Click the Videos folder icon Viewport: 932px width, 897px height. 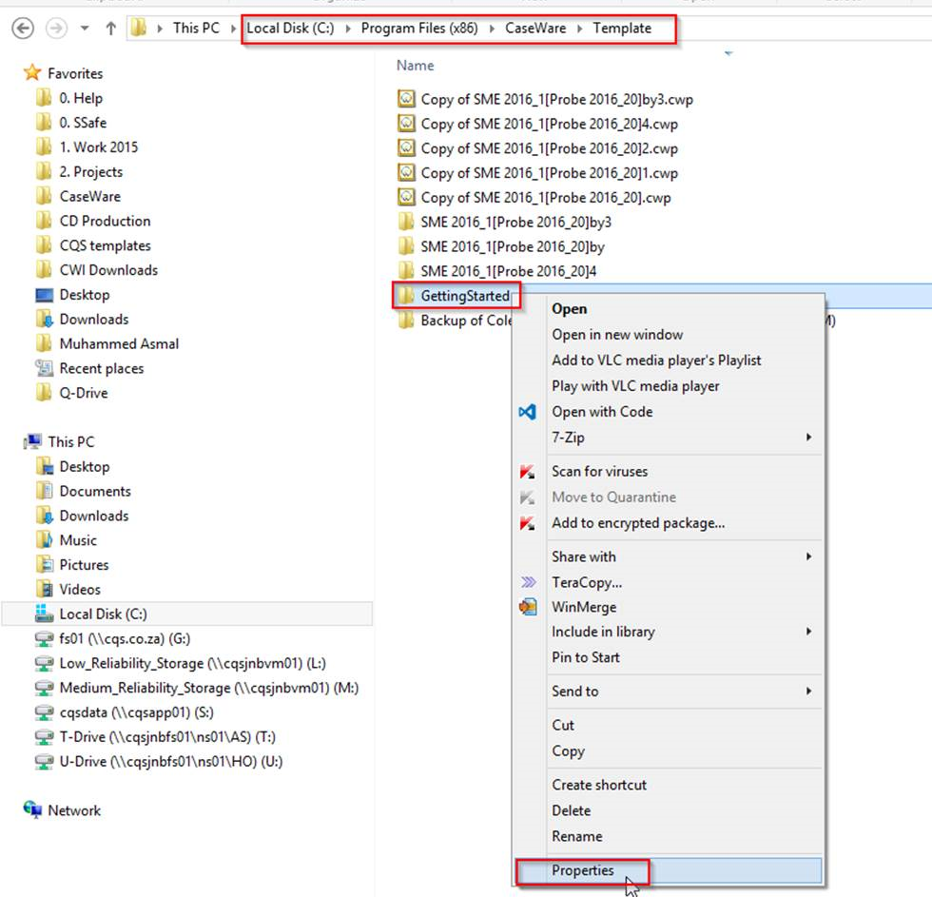click(x=44, y=589)
